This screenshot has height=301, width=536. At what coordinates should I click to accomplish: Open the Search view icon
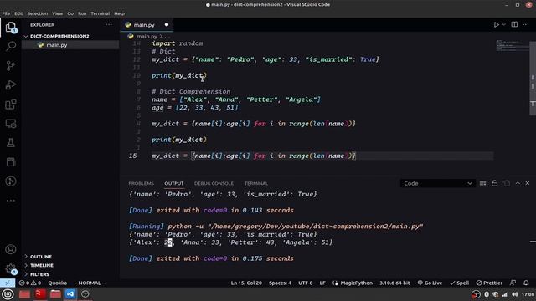(x=11, y=46)
